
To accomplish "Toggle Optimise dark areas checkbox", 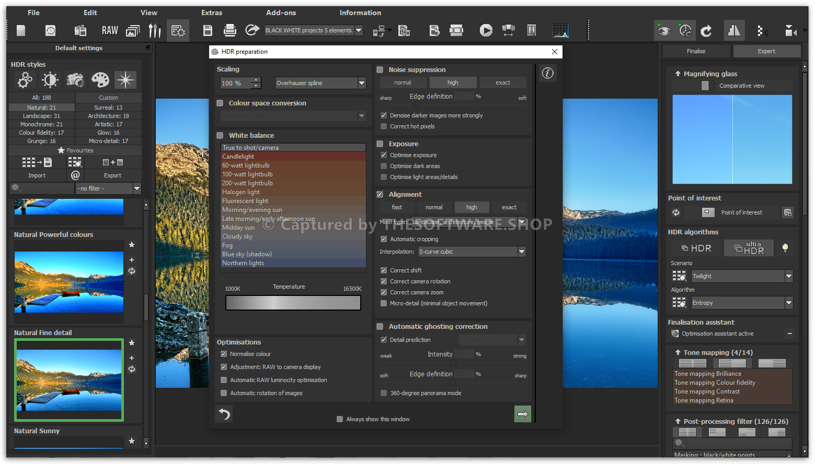I will [384, 166].
